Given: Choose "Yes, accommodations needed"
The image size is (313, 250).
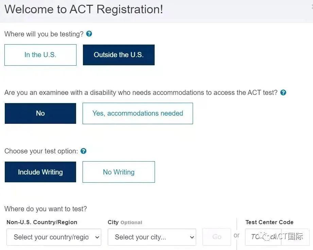Looking at the screenshot, I should (138, 113).
